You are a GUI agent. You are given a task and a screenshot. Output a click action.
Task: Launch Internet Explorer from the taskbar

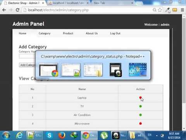coord(19,135)
